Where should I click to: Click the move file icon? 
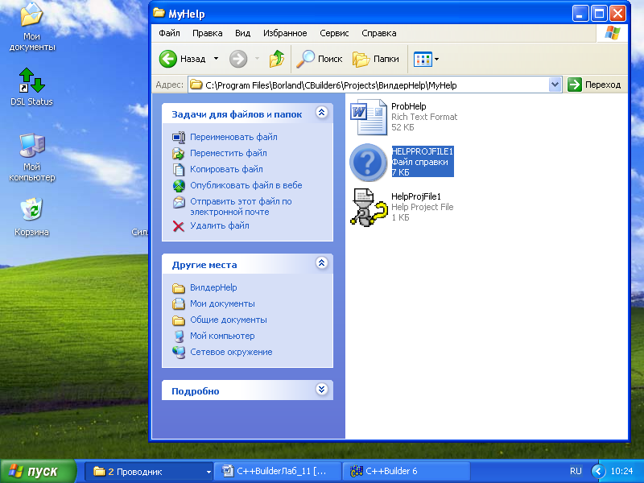click(178, 153)
